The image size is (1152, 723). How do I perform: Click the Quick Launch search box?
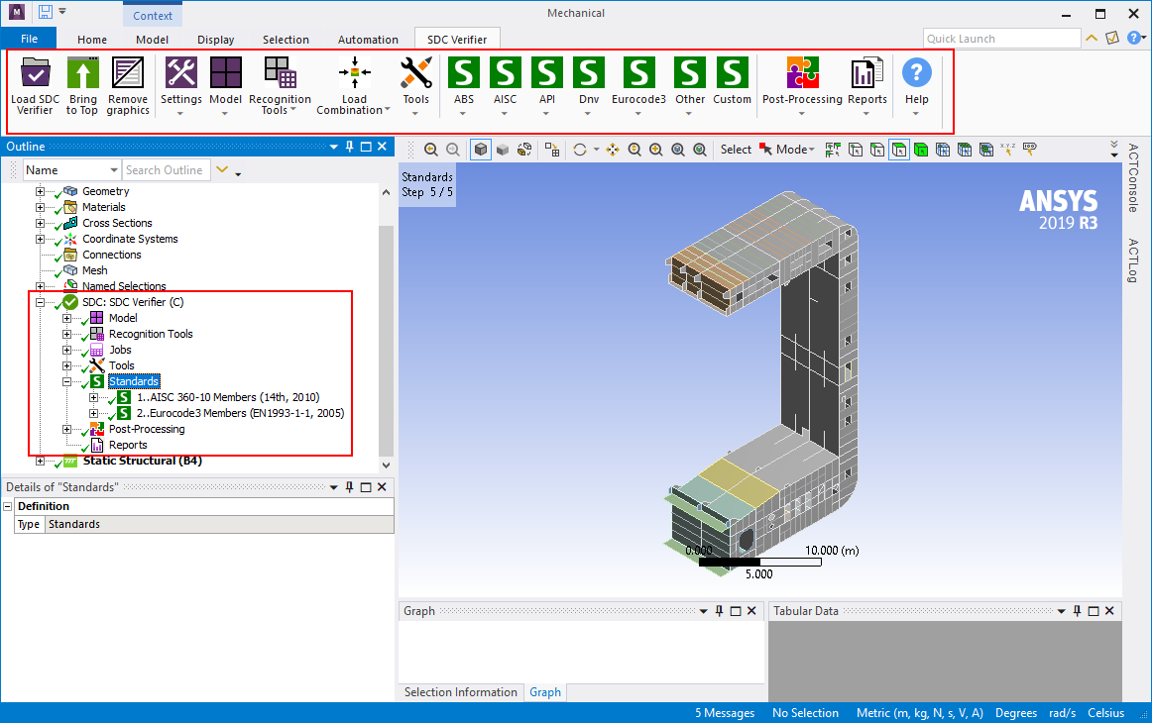tap(1001, 39)
